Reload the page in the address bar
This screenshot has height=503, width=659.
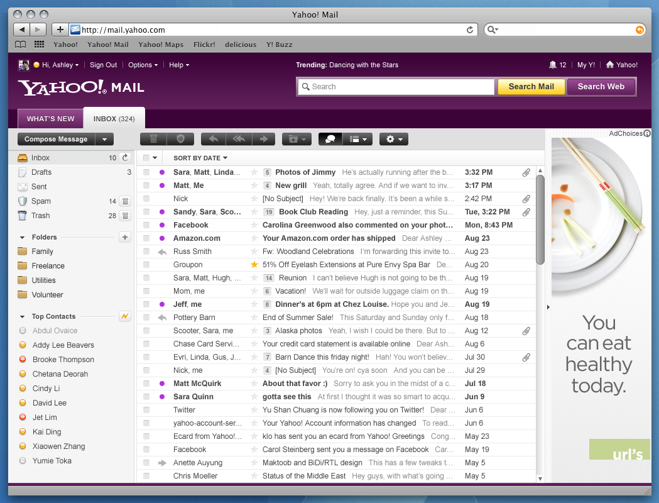(x=470, y=30)
